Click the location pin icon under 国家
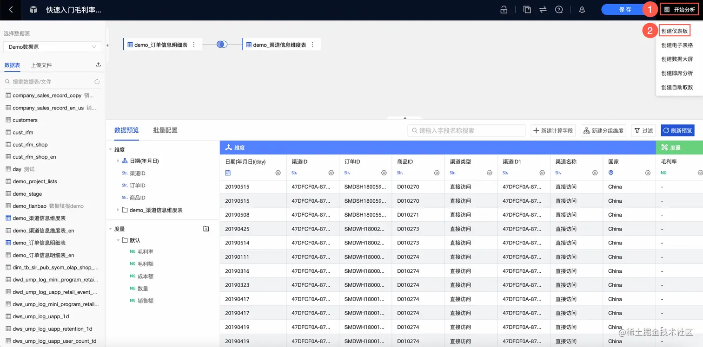 (611, 173)
